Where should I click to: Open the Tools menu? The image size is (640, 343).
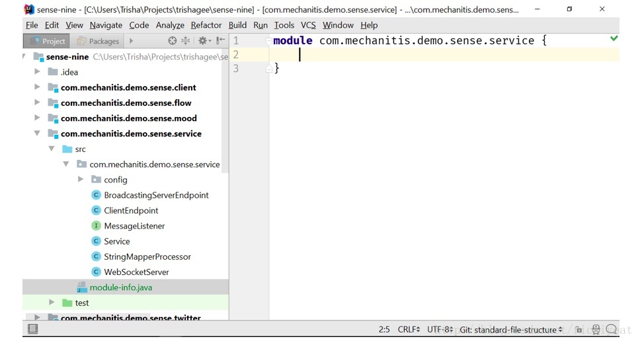coord(284,25)
